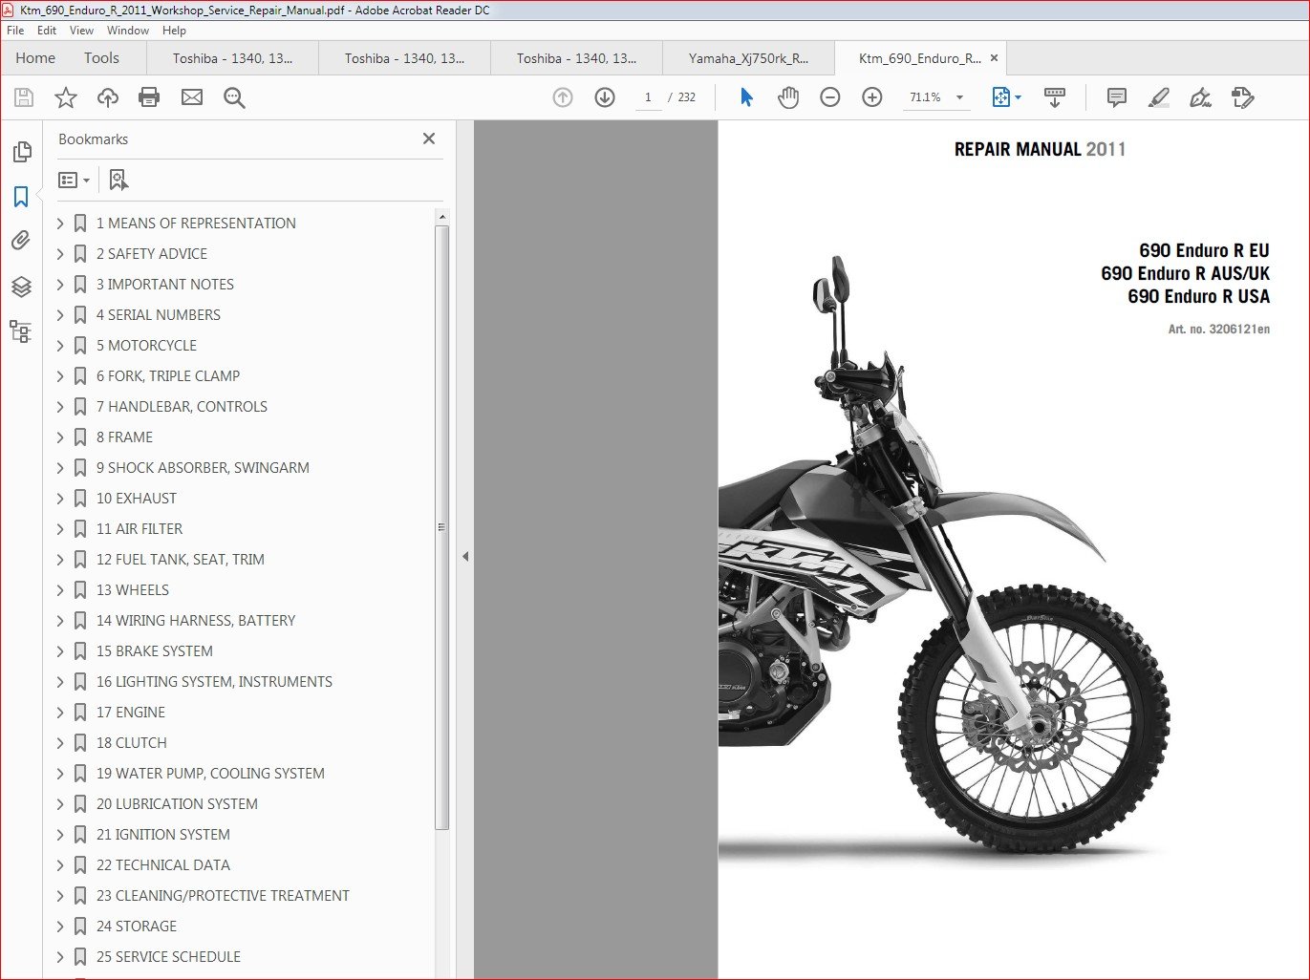Go to previous page arrow
The width and height of the screenshot is (1310, 980).
[563, 97]
